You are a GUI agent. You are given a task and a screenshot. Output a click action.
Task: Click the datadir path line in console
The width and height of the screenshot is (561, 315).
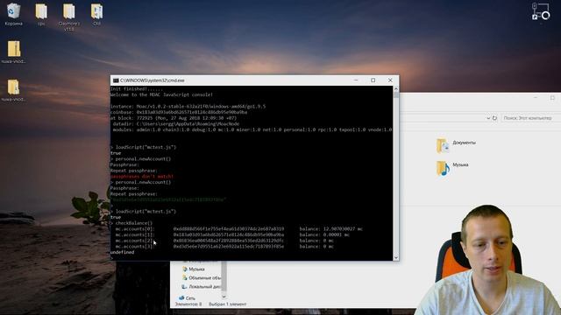coord(176,124)
